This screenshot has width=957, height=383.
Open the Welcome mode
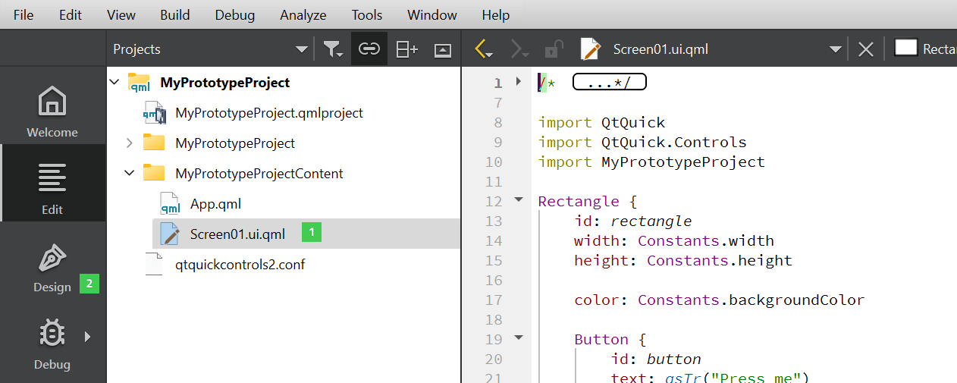tap(52, 111)
